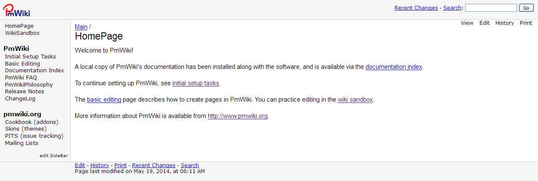Go to Initial Setup Tasks in sidebar

[x=30, y=57]
